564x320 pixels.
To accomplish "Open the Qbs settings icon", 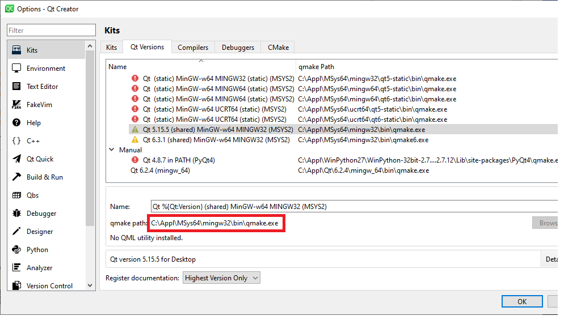I will 16,195.
